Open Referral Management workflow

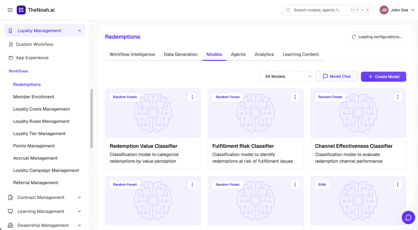pos(36,183)
